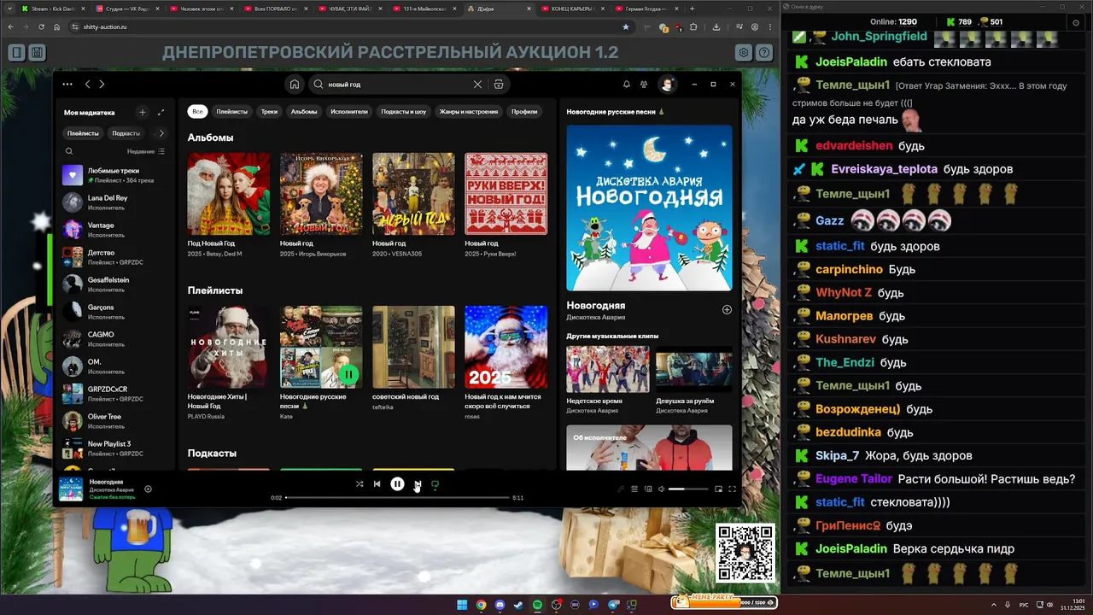The width and height of the screenshot is (1093, 615).
Task: Open Chrome downloads icon
Action: tap(716, 27)
